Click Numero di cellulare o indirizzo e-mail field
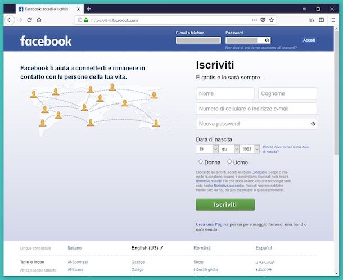The height and width of the screenshot is (280, 343). (256, 109)
